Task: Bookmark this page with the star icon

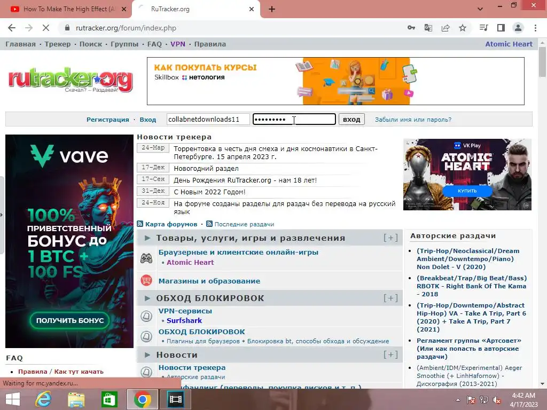Action: tap(463, 28)
